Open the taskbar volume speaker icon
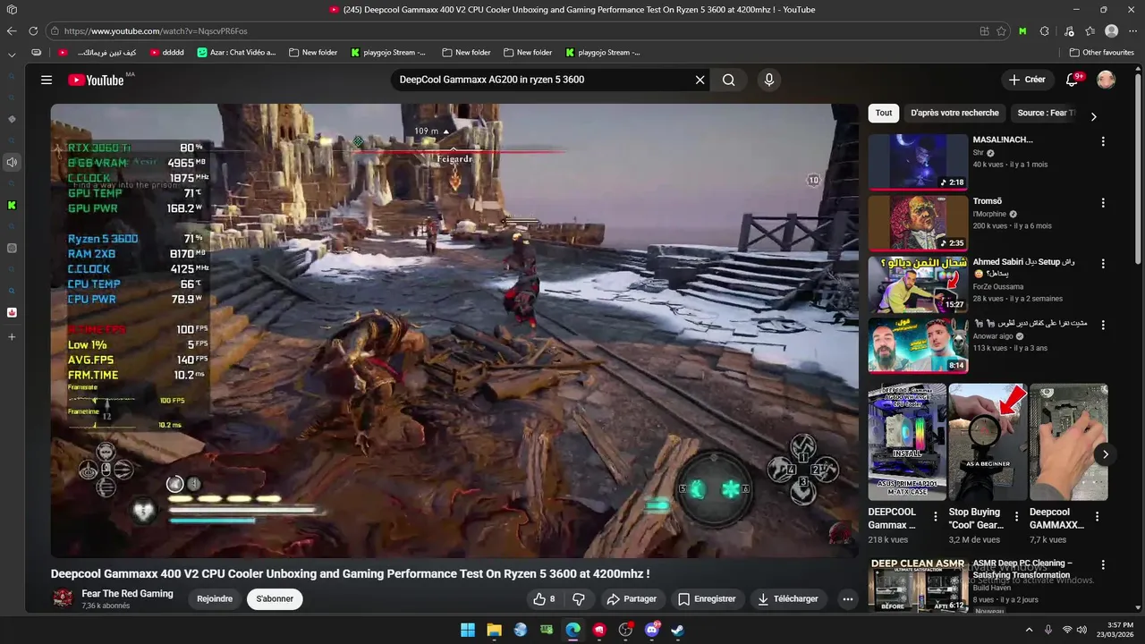 pyautogui.click(x=1081, y=630)
